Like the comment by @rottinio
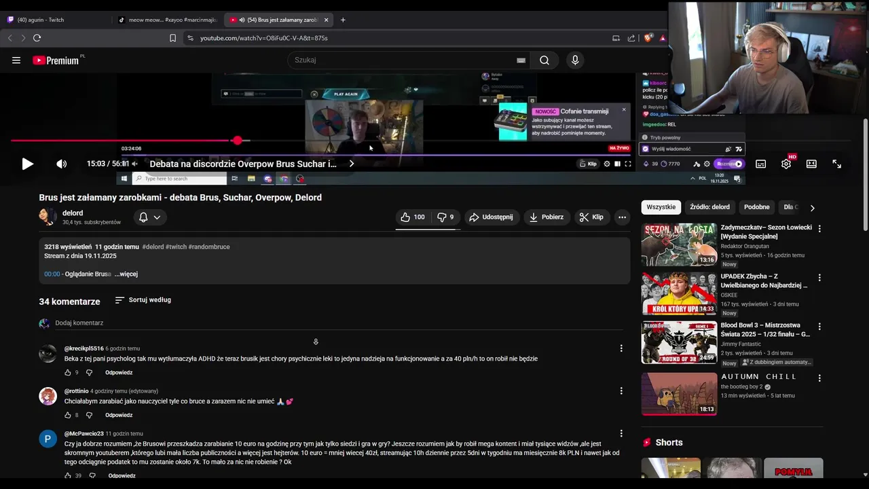 click(67, 415)
